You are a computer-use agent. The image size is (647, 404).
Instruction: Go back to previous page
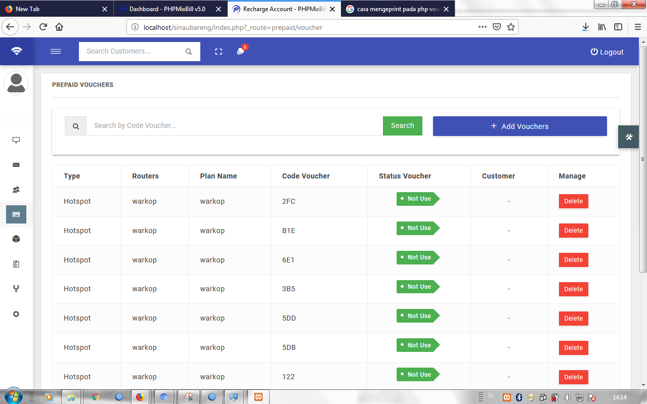coord(11,27)
